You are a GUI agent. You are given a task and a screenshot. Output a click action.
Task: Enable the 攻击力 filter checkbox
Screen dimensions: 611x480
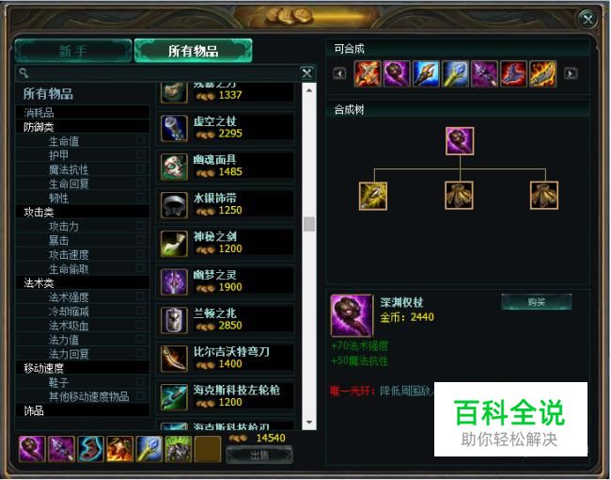point(141,225)
